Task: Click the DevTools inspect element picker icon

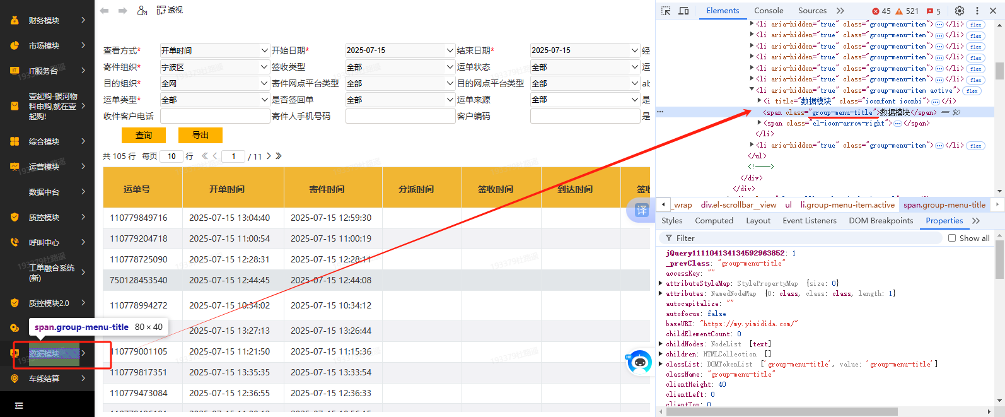Action: [x=666, y=11]
